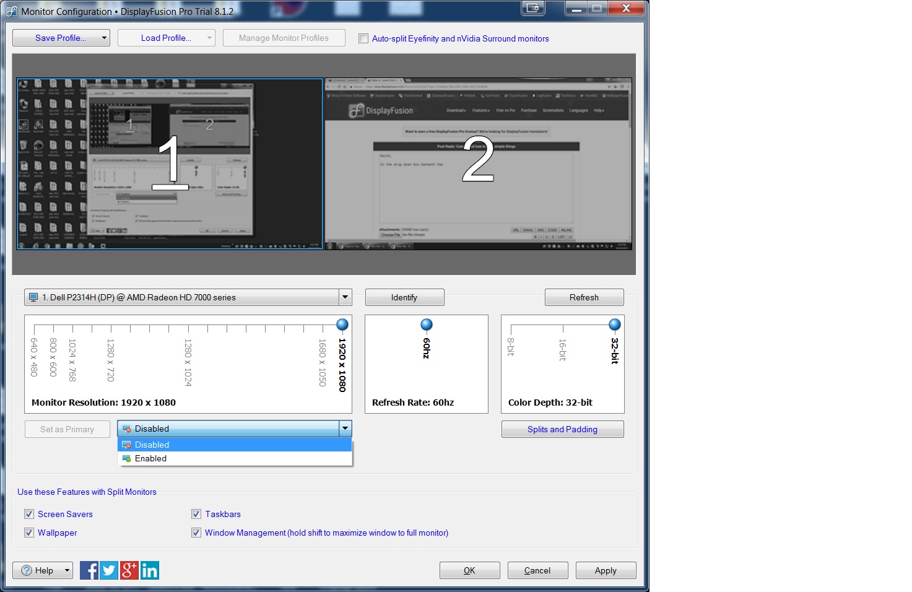Select the monitor 2 preview thumbnail
912x592 pixels.
(x=478, y=163)
